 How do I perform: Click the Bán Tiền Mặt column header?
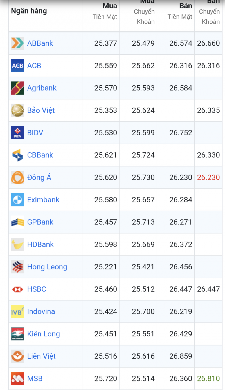[x=180, y=11]
